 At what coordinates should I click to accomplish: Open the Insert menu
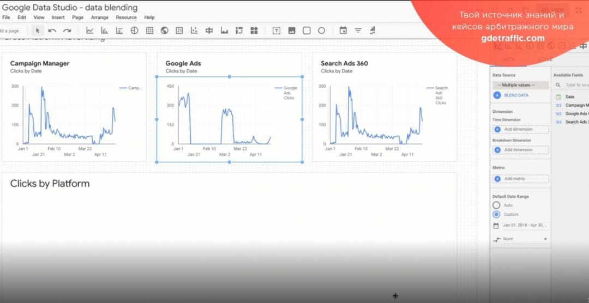click(58, 17)
